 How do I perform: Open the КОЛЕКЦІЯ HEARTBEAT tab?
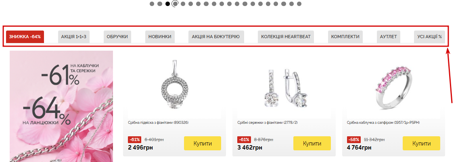click(x=286, y=37)
